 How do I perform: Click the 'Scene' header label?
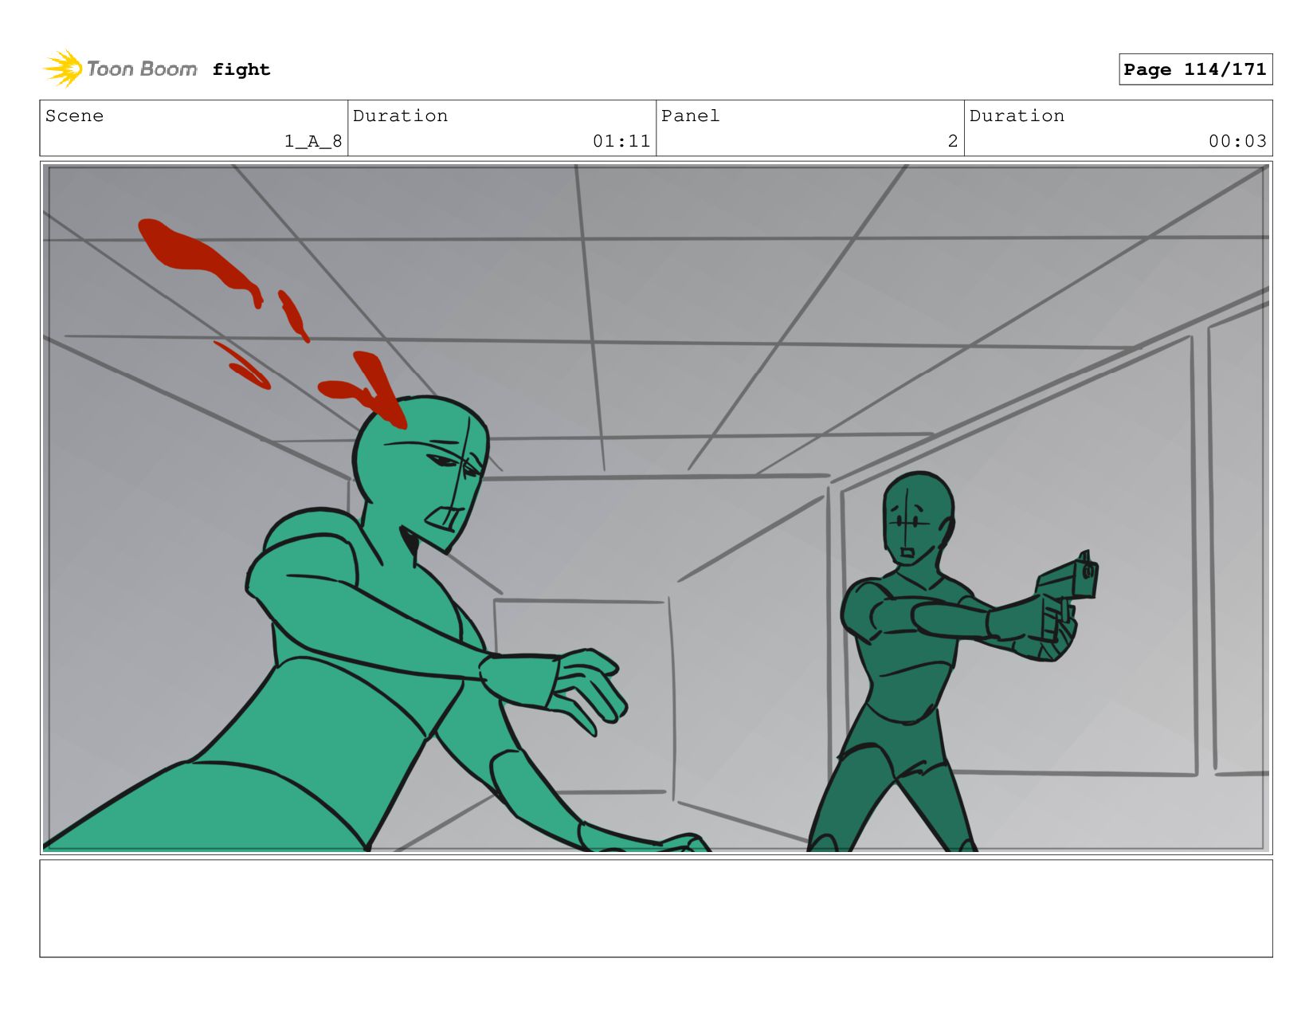[74, 116]
